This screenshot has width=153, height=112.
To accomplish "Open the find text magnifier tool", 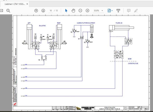I will coord(8,11).
